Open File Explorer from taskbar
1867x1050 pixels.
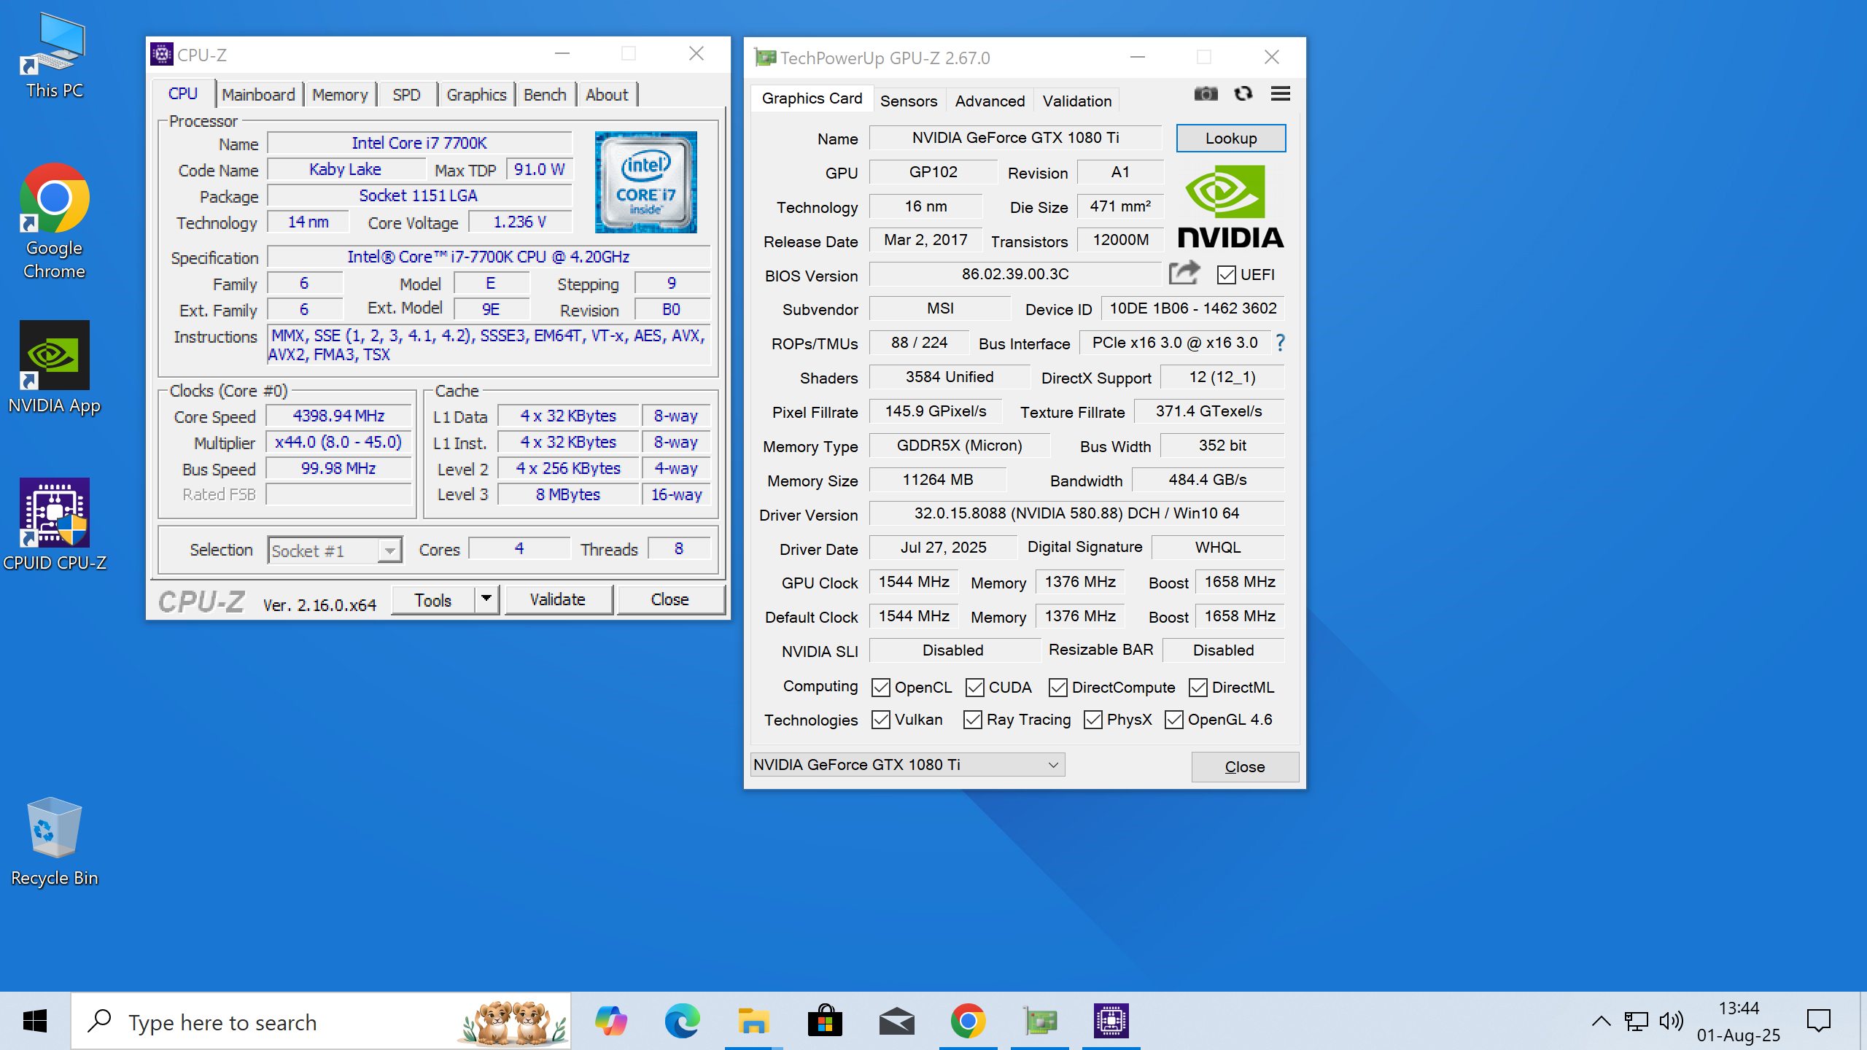pos(753,1021)
